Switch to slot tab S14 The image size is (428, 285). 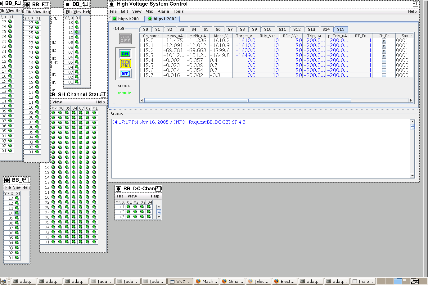(326, 29)
